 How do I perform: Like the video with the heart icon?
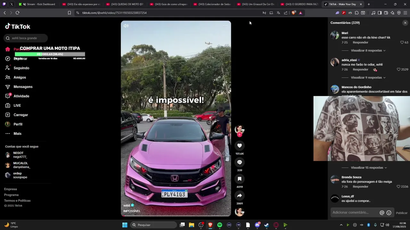(x=239, y=146)
